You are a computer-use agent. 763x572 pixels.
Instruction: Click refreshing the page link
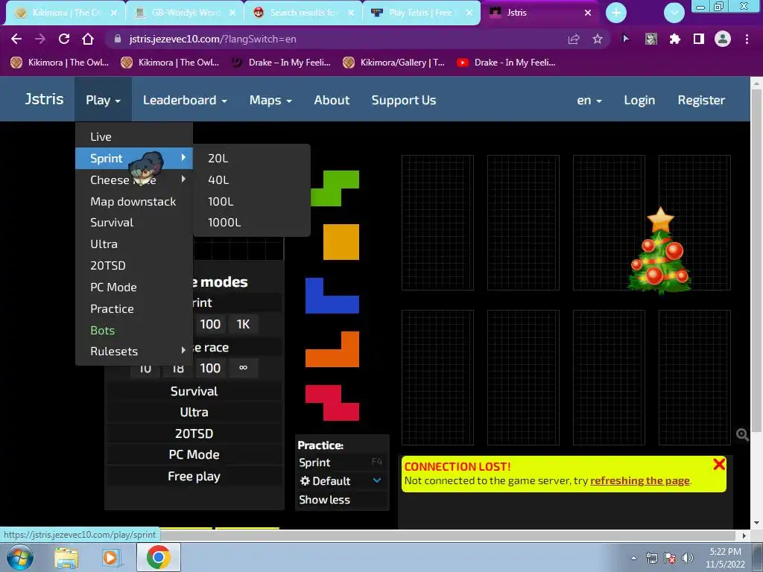pos(640,480)
